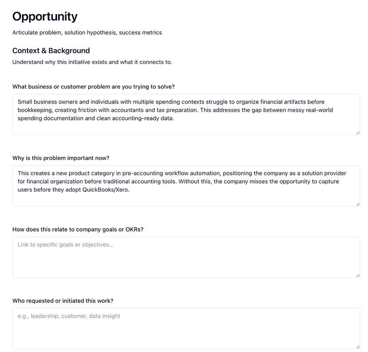This screenshot has height=352, width=368.
Task: Click the resize grip of the requester textarea
Action: pos(358,346)
